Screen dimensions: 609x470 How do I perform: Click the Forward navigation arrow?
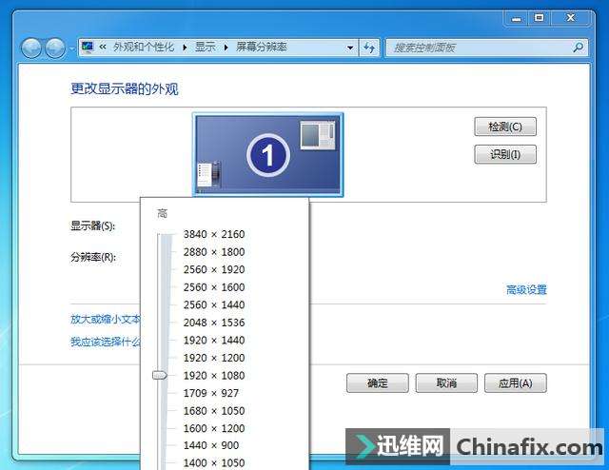[55, 49]
